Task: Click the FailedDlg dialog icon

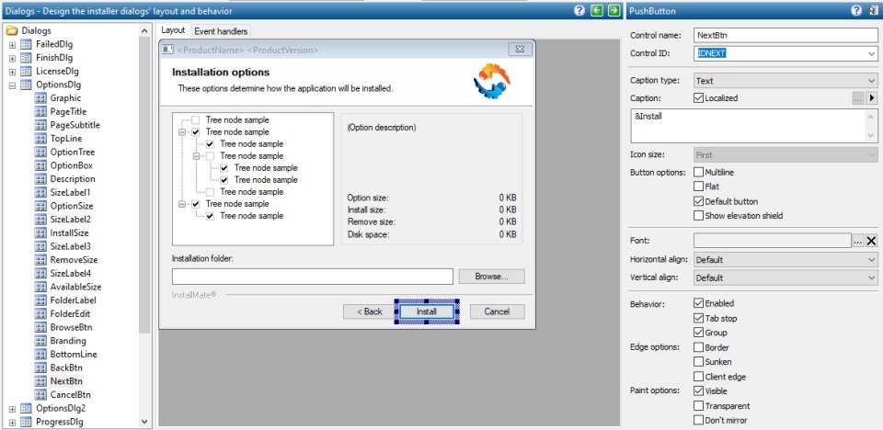Action: point(26,44)
